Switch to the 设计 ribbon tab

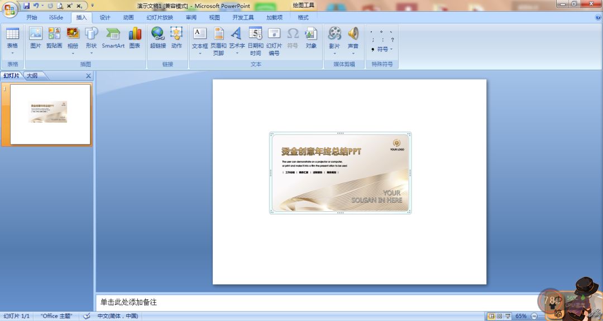(104, 17)
